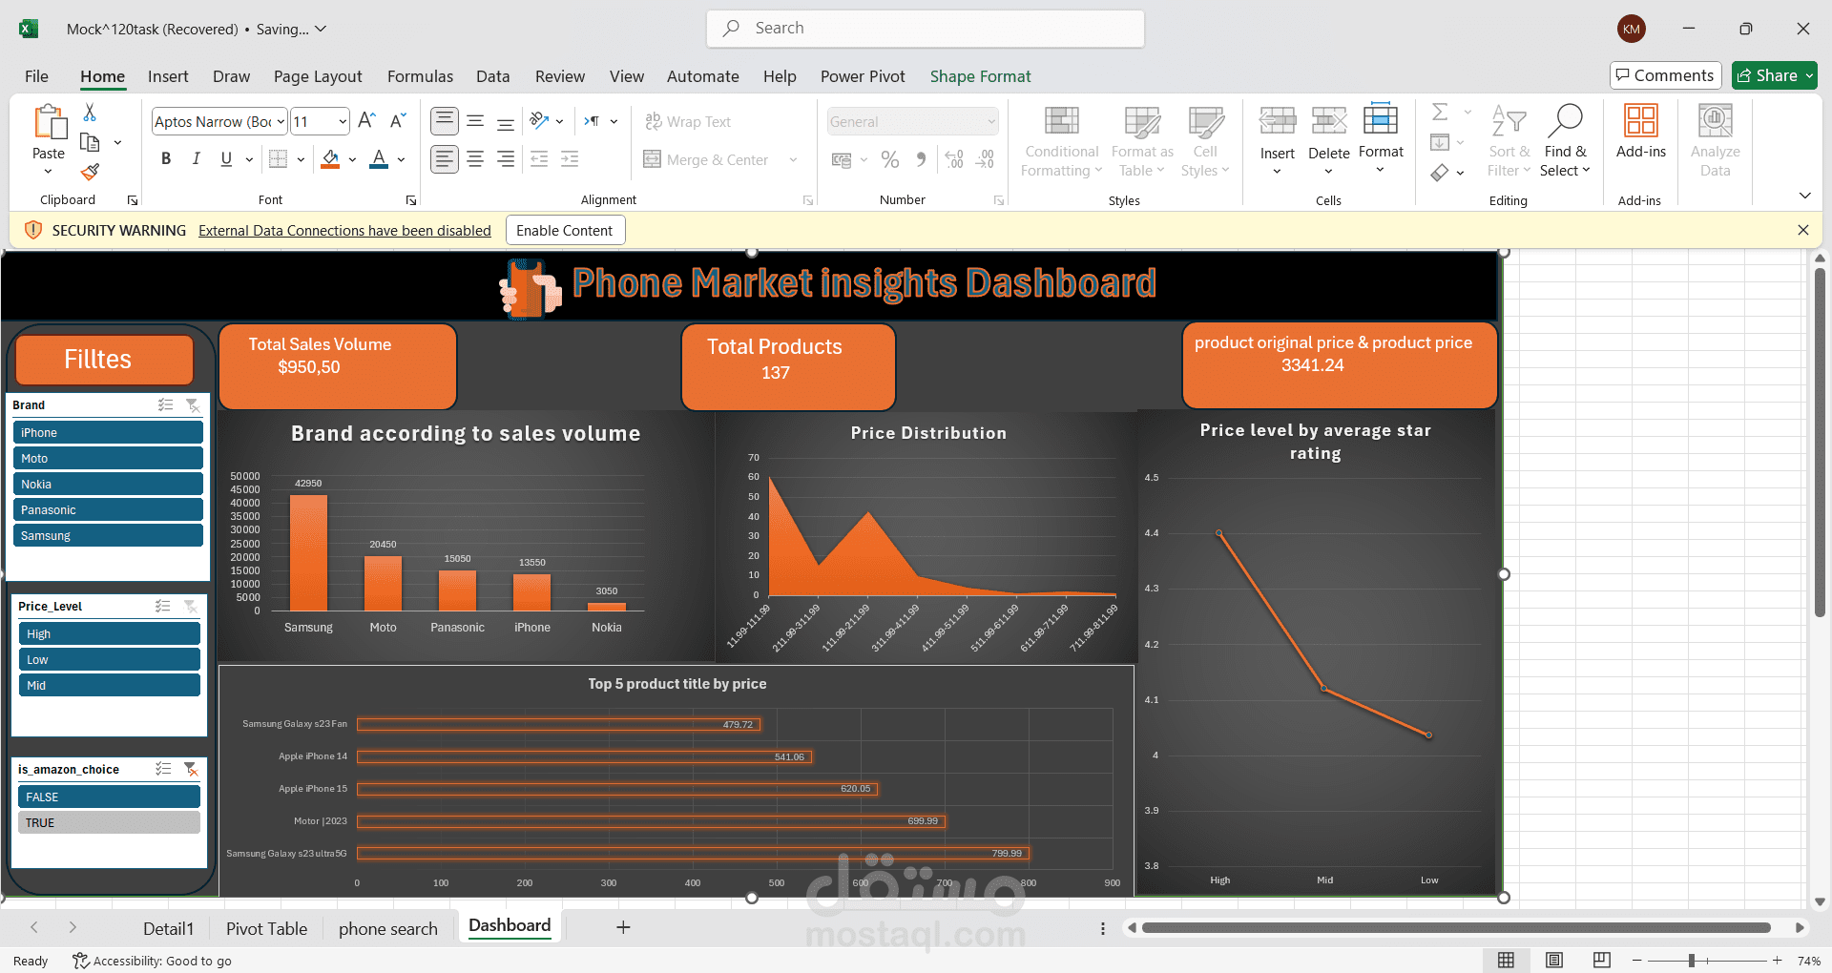Click Decrease Decimal icon
The height and width of the screenshot is (973, 1832).
tap(986, 159)
